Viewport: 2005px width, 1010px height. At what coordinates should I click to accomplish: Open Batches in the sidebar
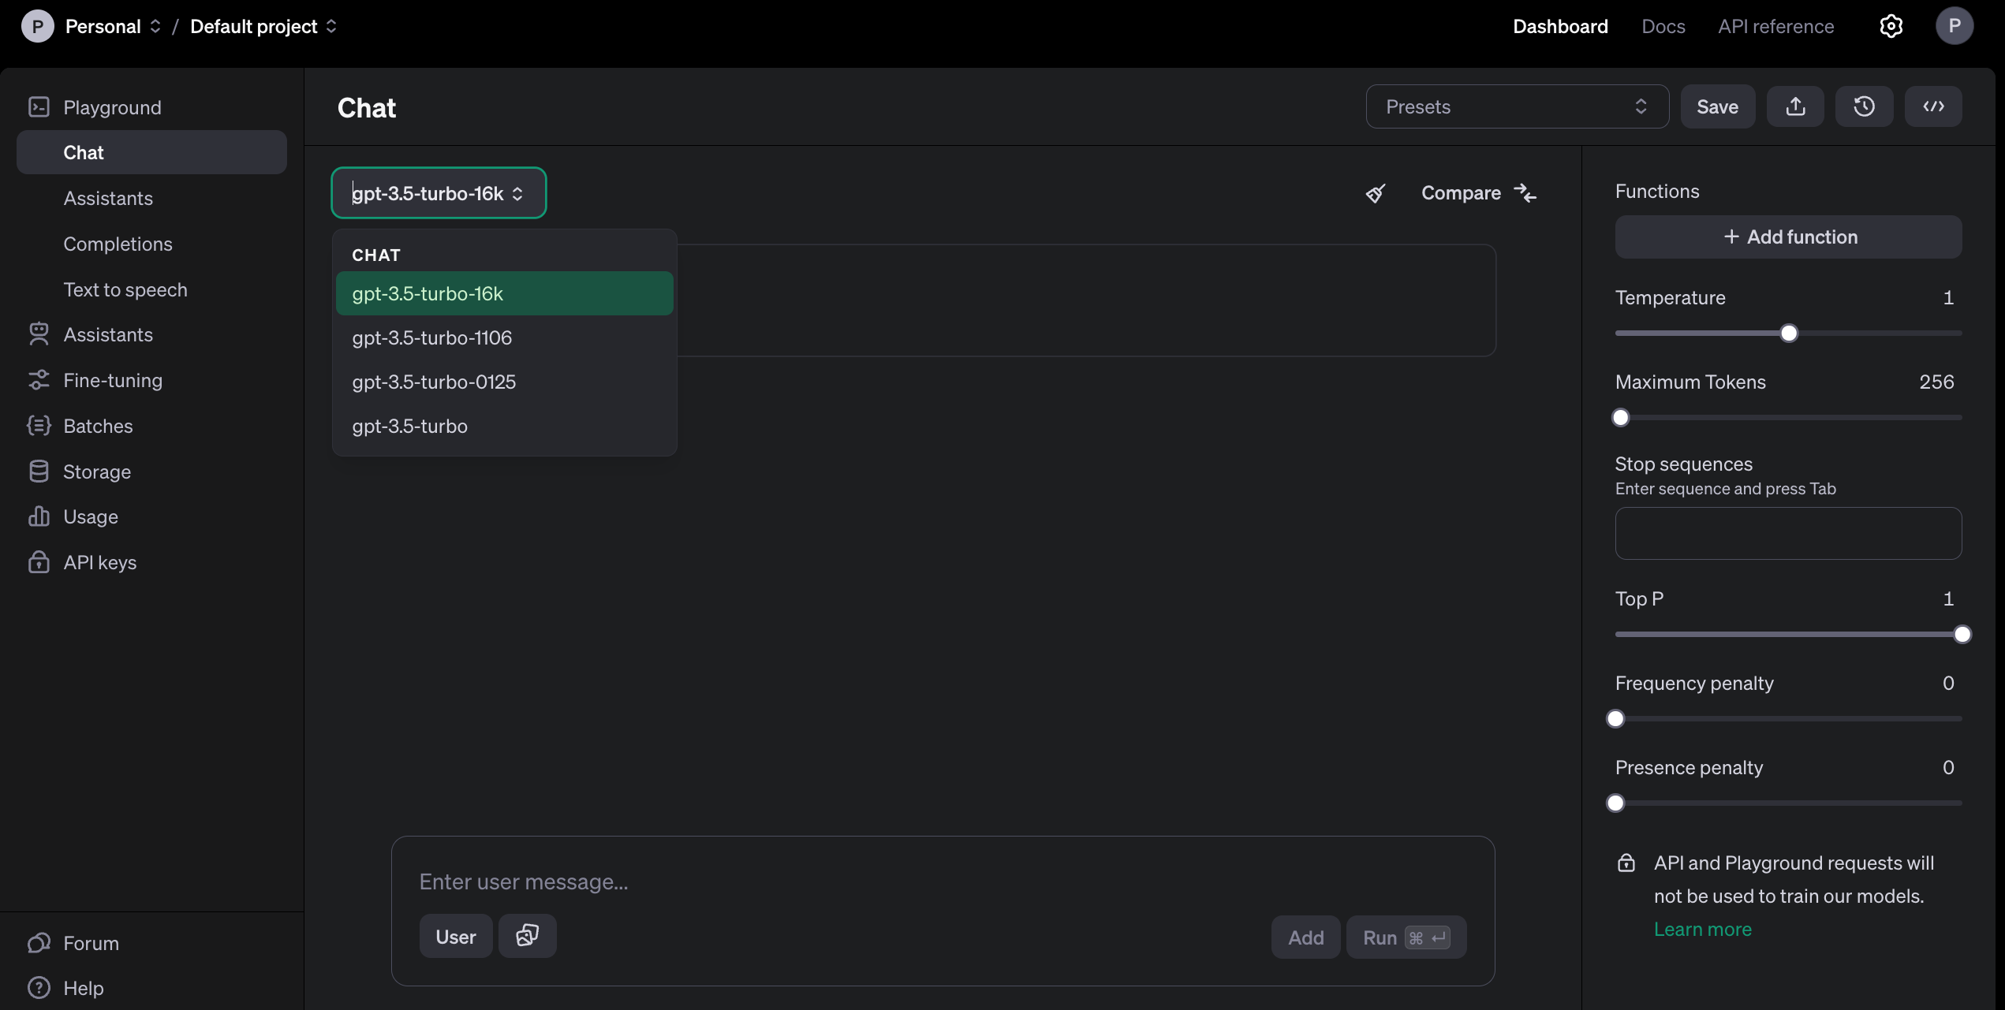98,426
